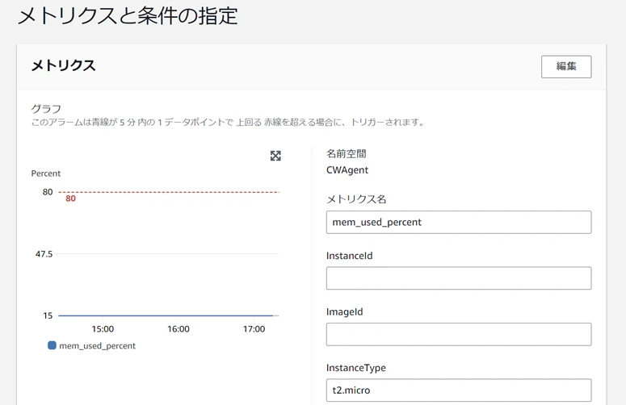Click the 15:00 time axis label

103,329
